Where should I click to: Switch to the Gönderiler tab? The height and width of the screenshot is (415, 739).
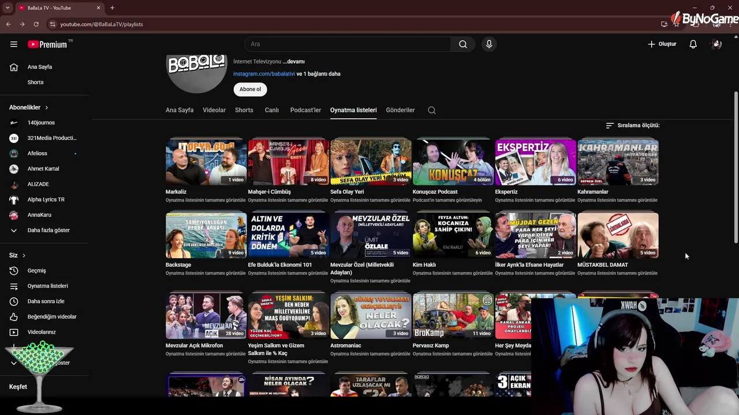(x=400, y=110)
